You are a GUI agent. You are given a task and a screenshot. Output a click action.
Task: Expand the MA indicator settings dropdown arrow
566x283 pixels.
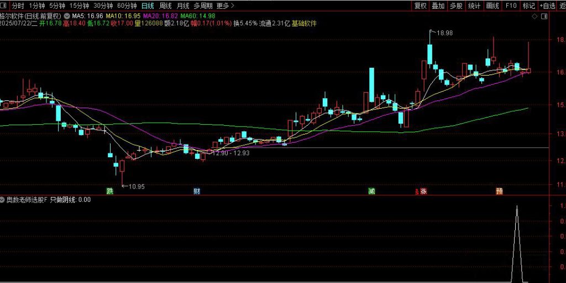tap(67, 16)
